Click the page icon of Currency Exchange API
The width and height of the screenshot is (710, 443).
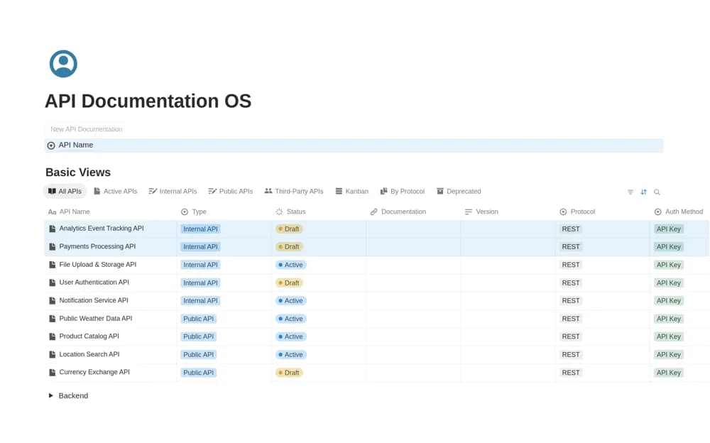(x=52, y=372)
